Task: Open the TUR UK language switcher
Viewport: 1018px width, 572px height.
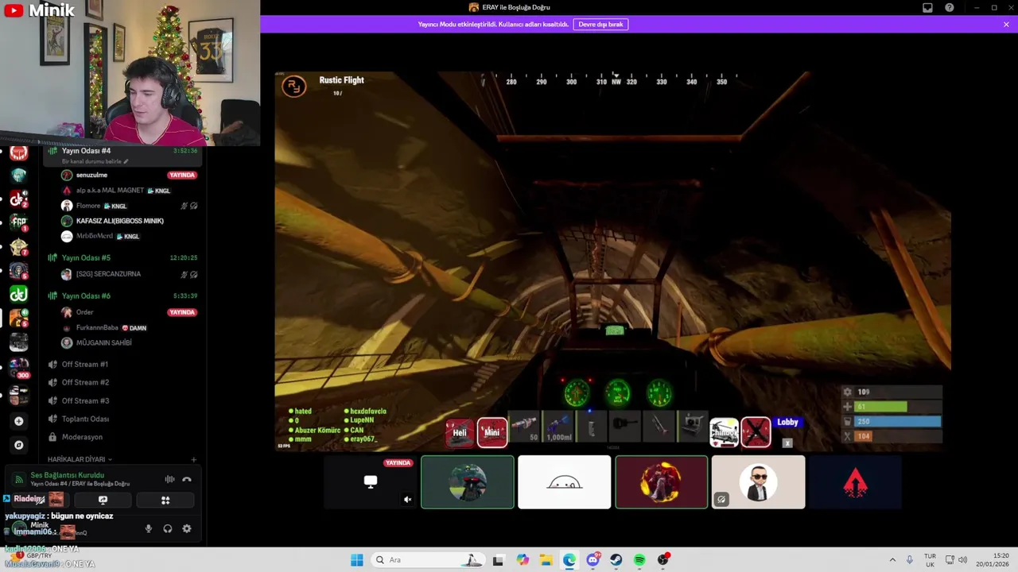Action: (x=930, y=560)
